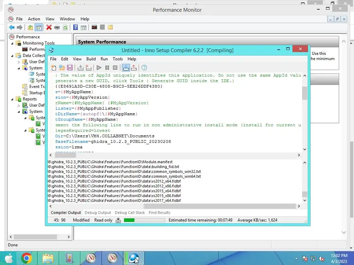Image resolution: width=354 pixels, height=265 pixels.
Task: Open Run menu in Inno Setup
Action: pyautogui.click(x=104, y=59)
